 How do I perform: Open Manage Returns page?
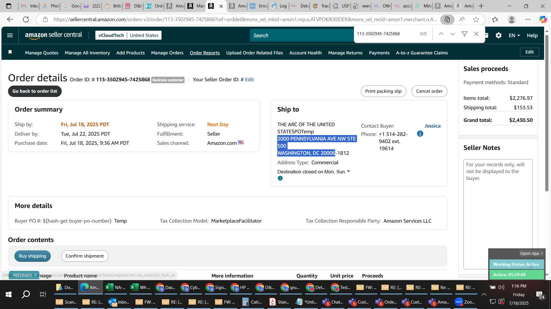click(345, 53)
